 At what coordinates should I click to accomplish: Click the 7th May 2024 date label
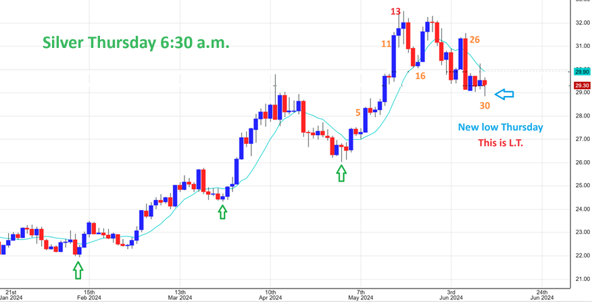point(361,295)
